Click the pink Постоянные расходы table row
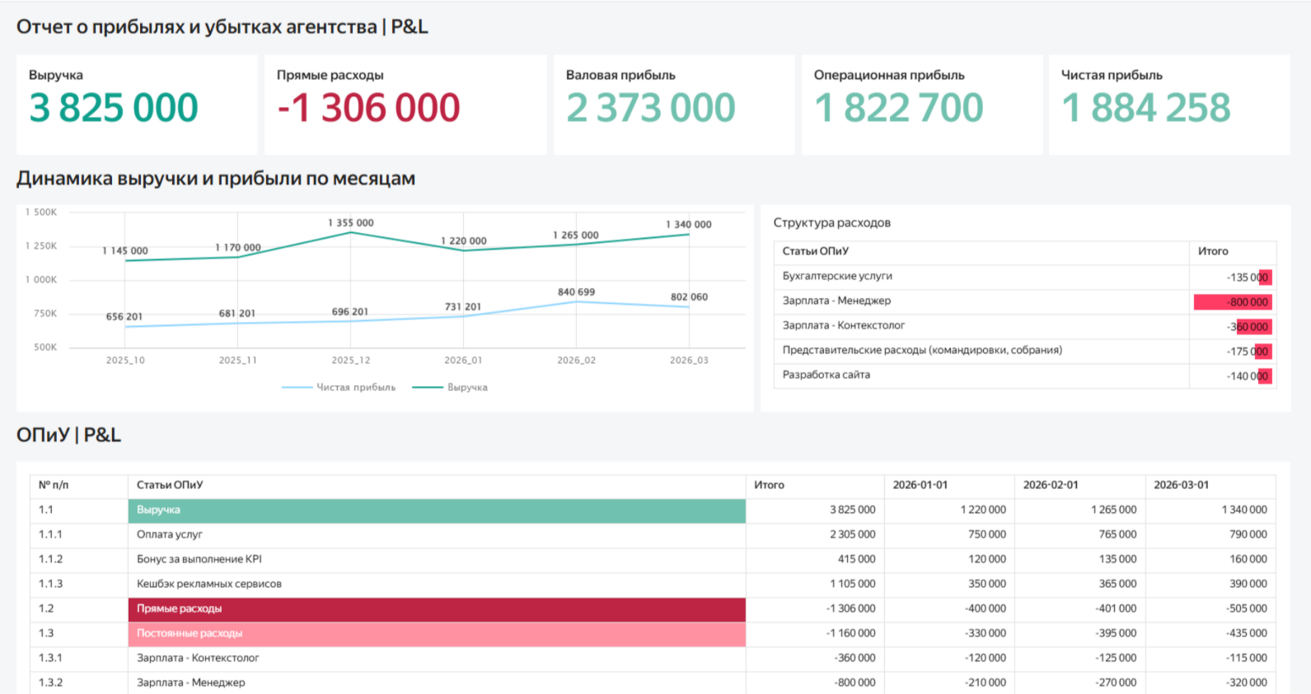 [x=437, y=634]
